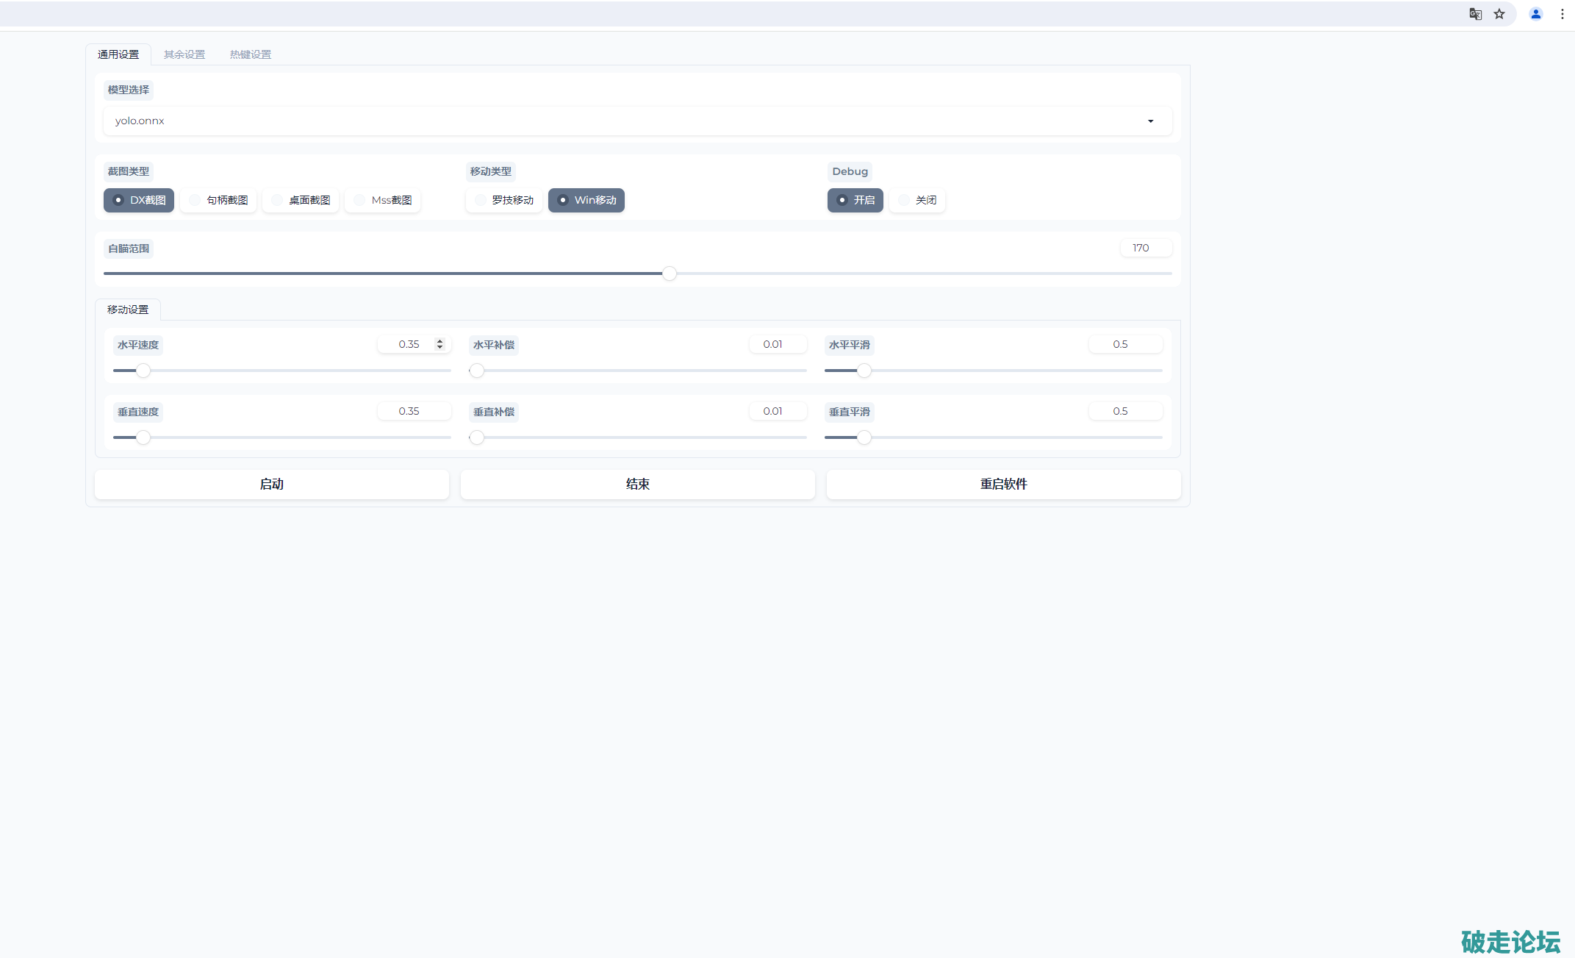Bookmark this page with star icon
Screen dimensions: 1575x958
pos(1499,14)
